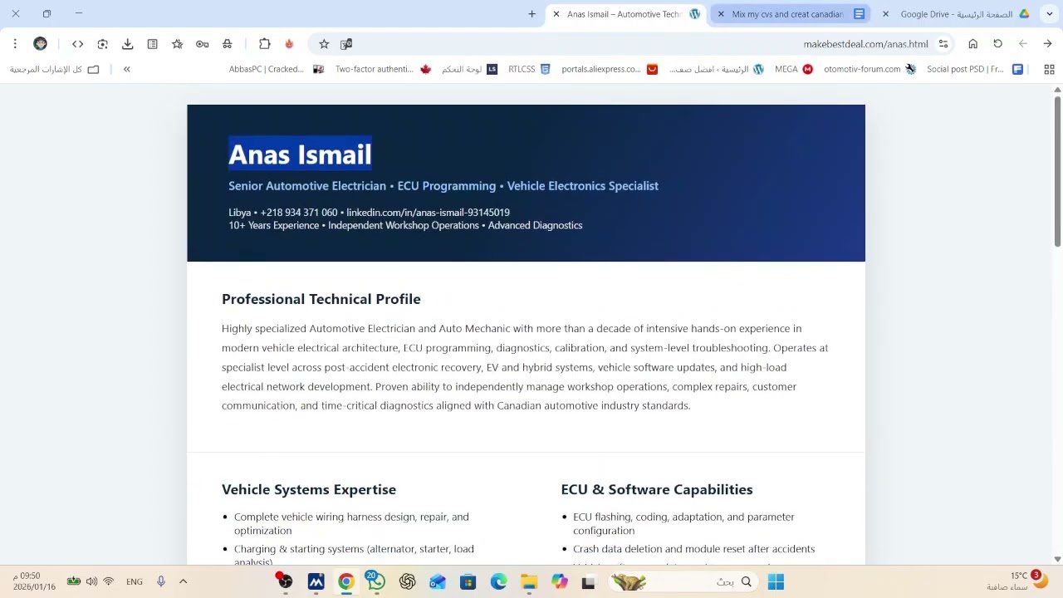The image size is (1063, 598).
Task: Open the extensions puzzle icon
Action: tap(264, 44)
